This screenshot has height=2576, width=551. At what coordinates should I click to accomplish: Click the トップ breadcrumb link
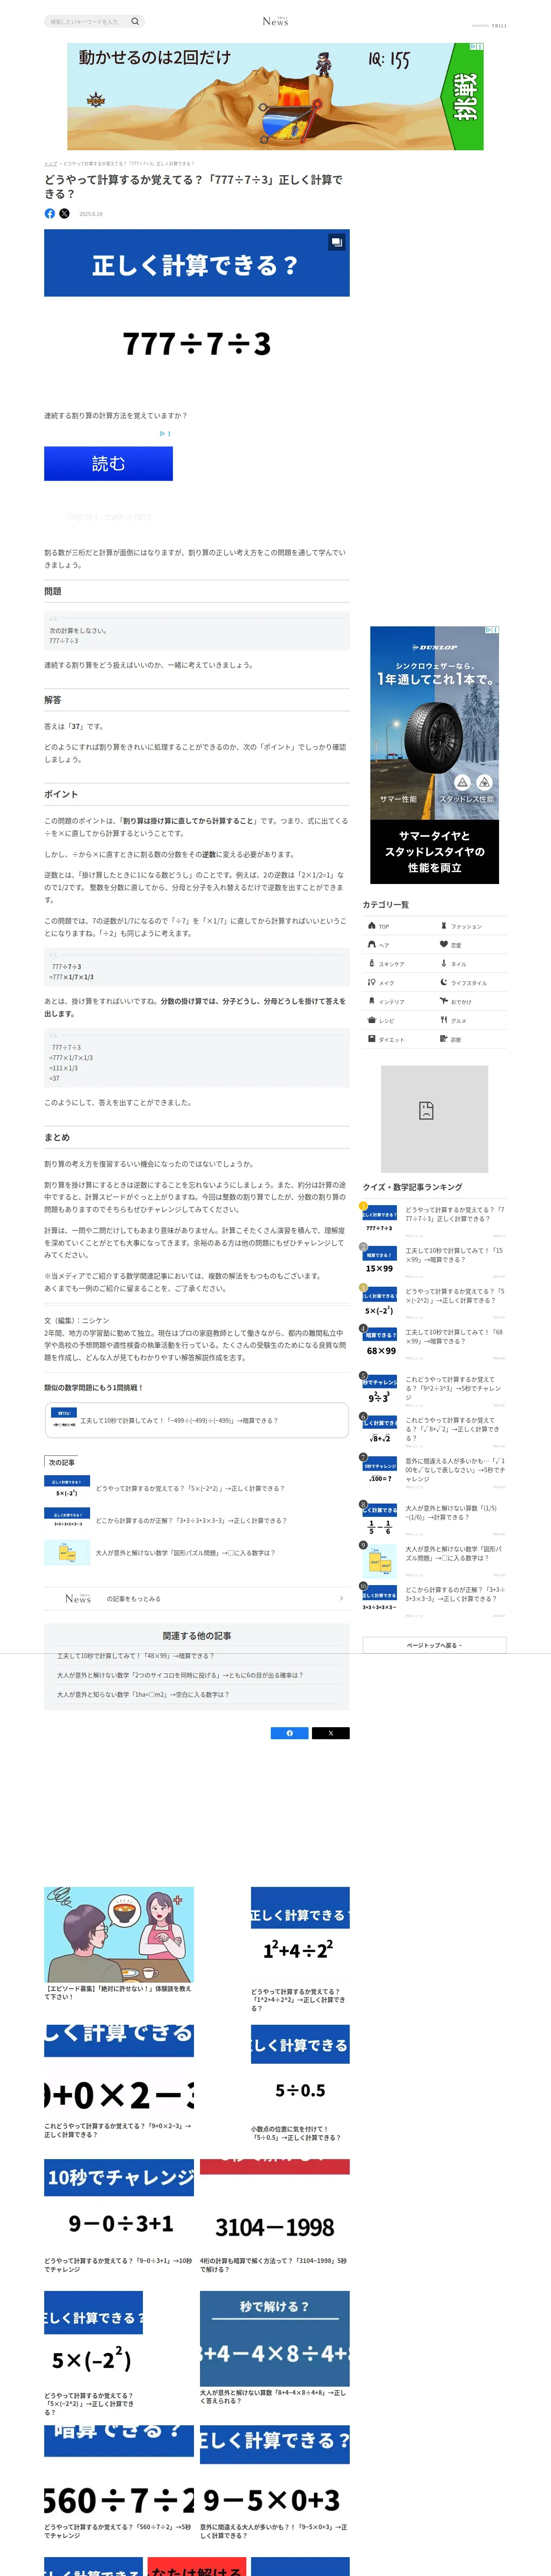[50, 163]
